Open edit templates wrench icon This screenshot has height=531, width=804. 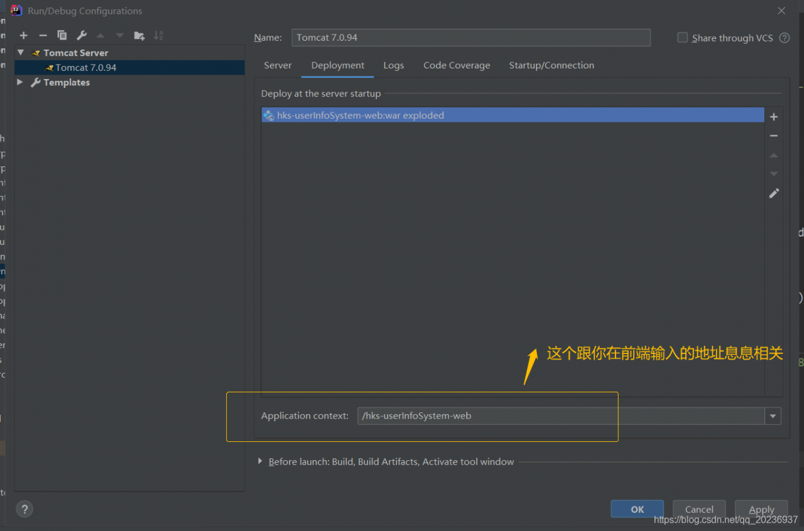[82, 36]
